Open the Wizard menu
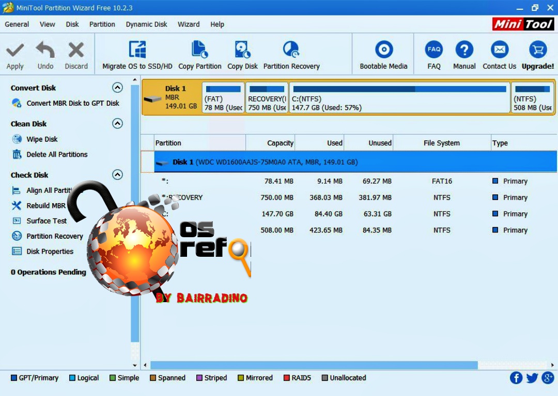The image size is (558, 396). [189, 25]
